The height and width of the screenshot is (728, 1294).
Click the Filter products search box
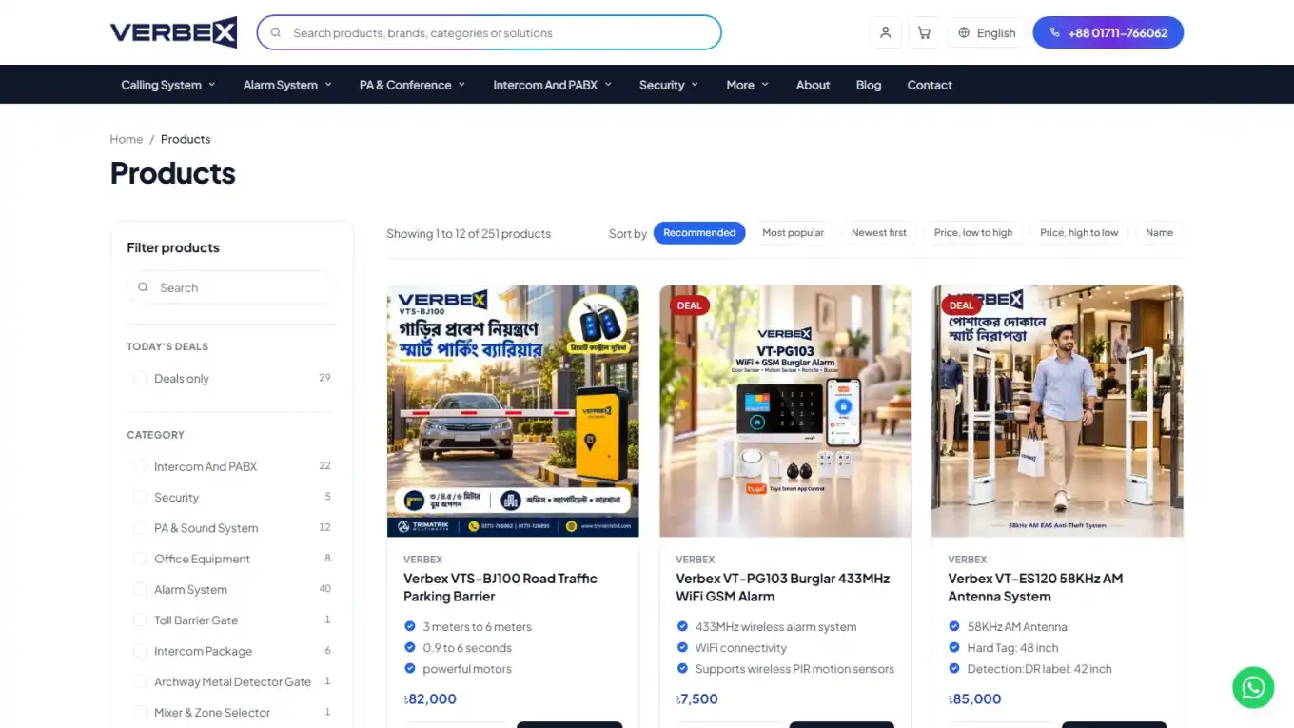232,287
